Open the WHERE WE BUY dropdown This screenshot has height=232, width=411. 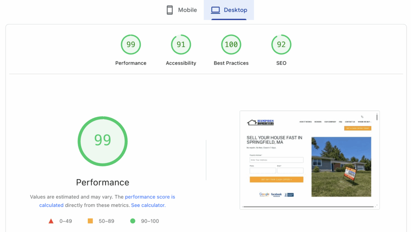click(x=364, y=122)
